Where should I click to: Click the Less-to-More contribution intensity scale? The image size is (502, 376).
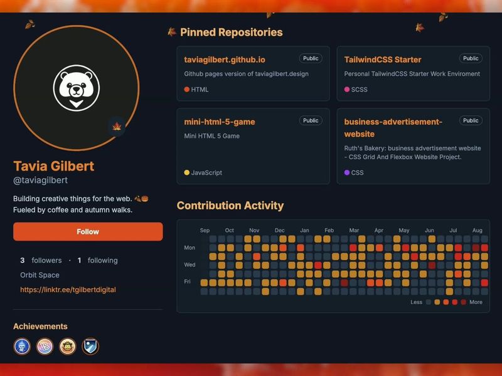tap(447, 302)
